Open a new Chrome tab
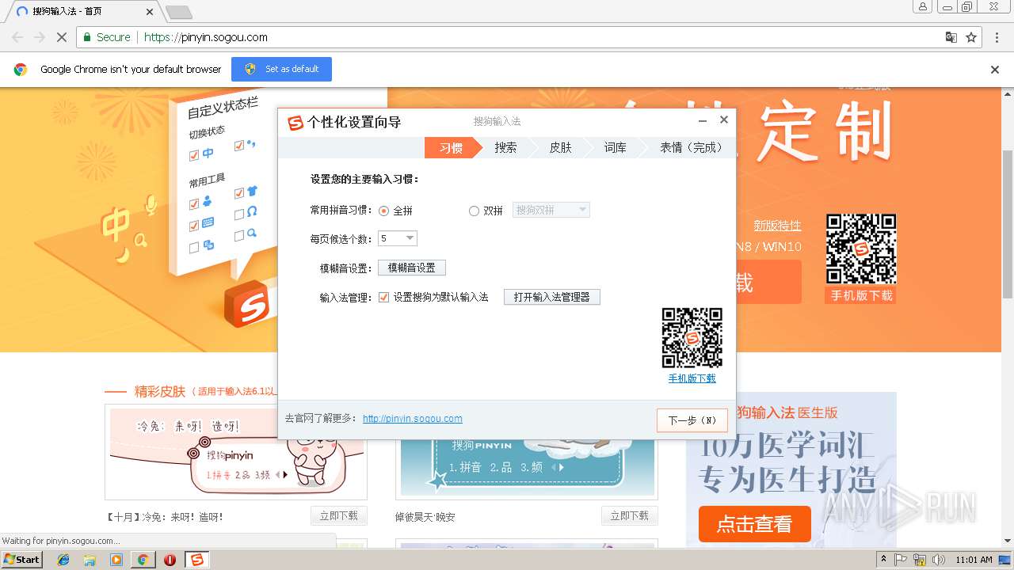The width and height of the screenshot is (1014, 570). point(179,12)
